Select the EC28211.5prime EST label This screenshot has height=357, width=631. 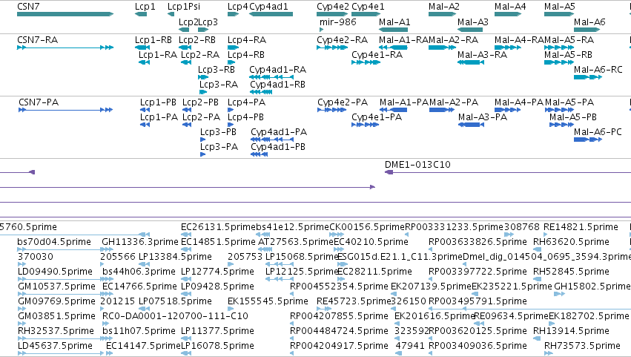point(374,272)
